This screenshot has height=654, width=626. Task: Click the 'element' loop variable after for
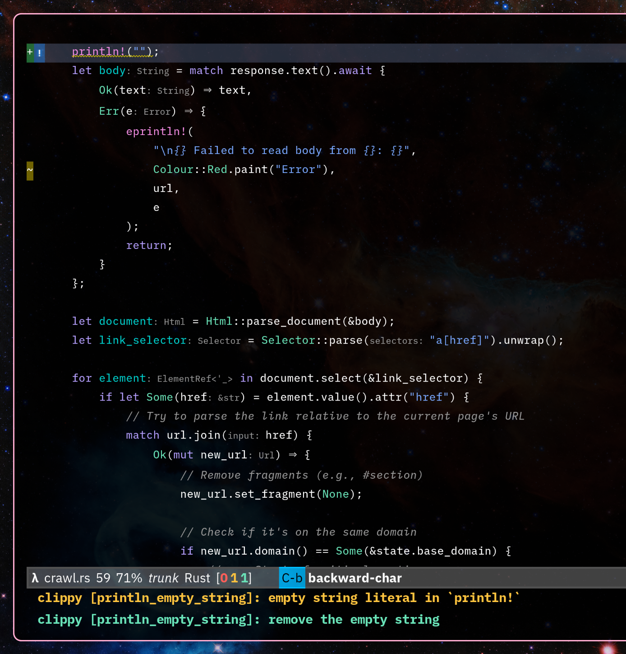tap(123, 378)
